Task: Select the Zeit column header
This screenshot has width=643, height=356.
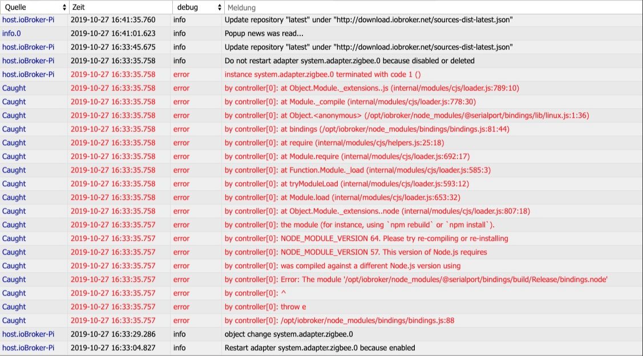Action: pos(78,7)
